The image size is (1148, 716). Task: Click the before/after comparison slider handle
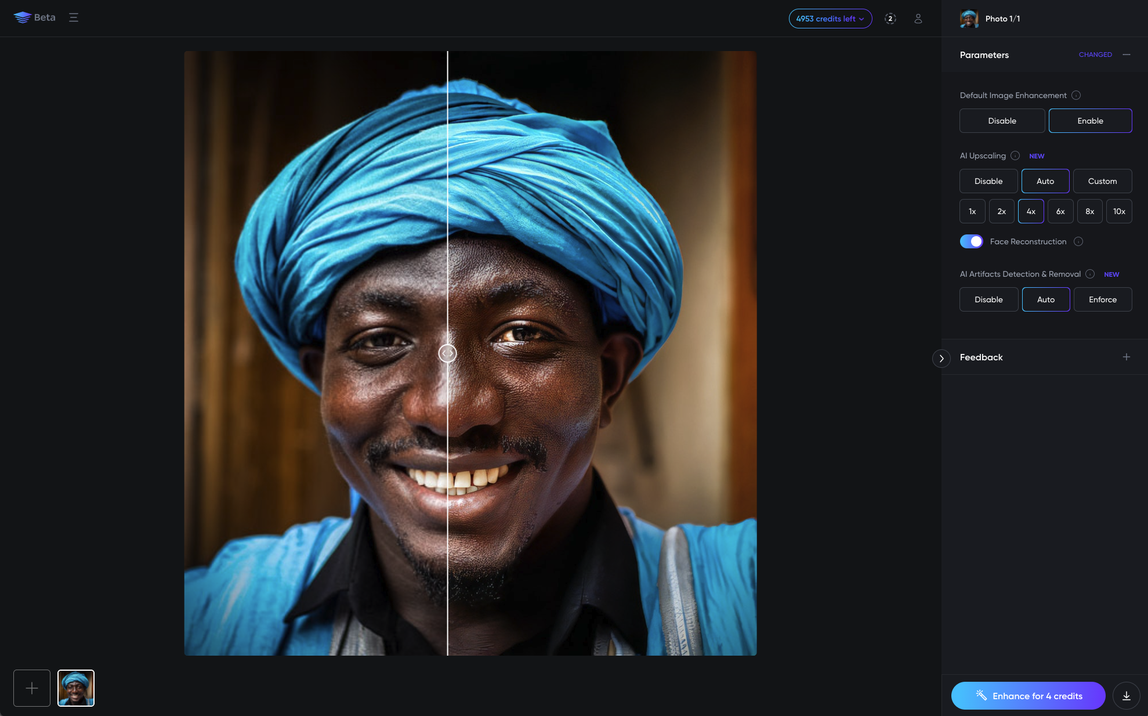(447, 353)
